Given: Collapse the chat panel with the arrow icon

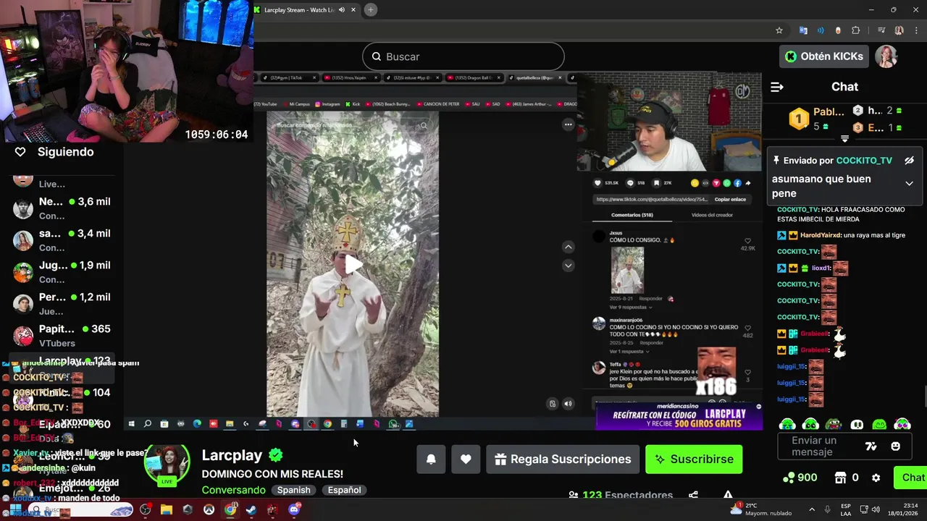Looking at the screenshot, I should click(777, 87).
